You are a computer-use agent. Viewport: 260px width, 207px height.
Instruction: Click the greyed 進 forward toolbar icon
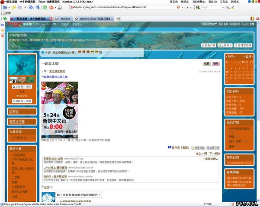coord(20,7)
